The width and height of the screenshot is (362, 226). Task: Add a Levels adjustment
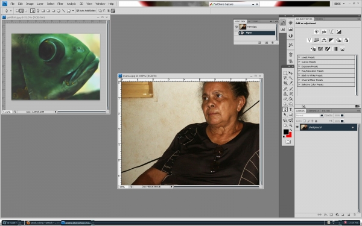pos(324,31)
